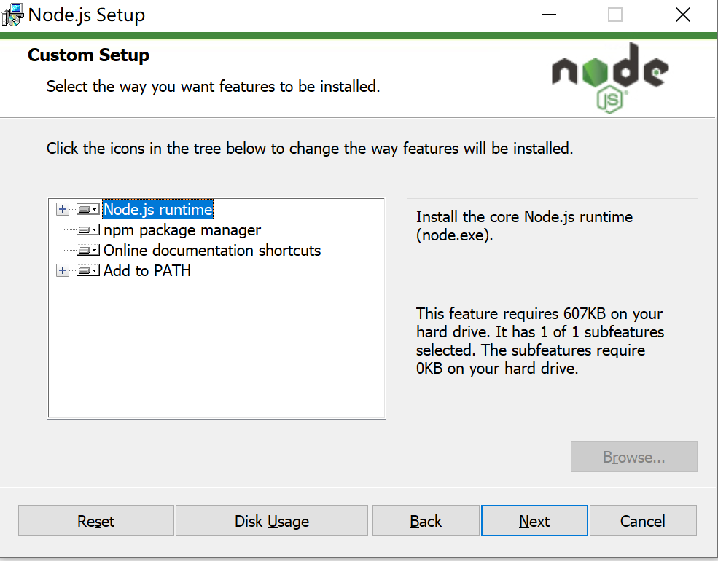Cancel the Node.js installation
This screenshot has height=561, width=718.
[643, 520]
